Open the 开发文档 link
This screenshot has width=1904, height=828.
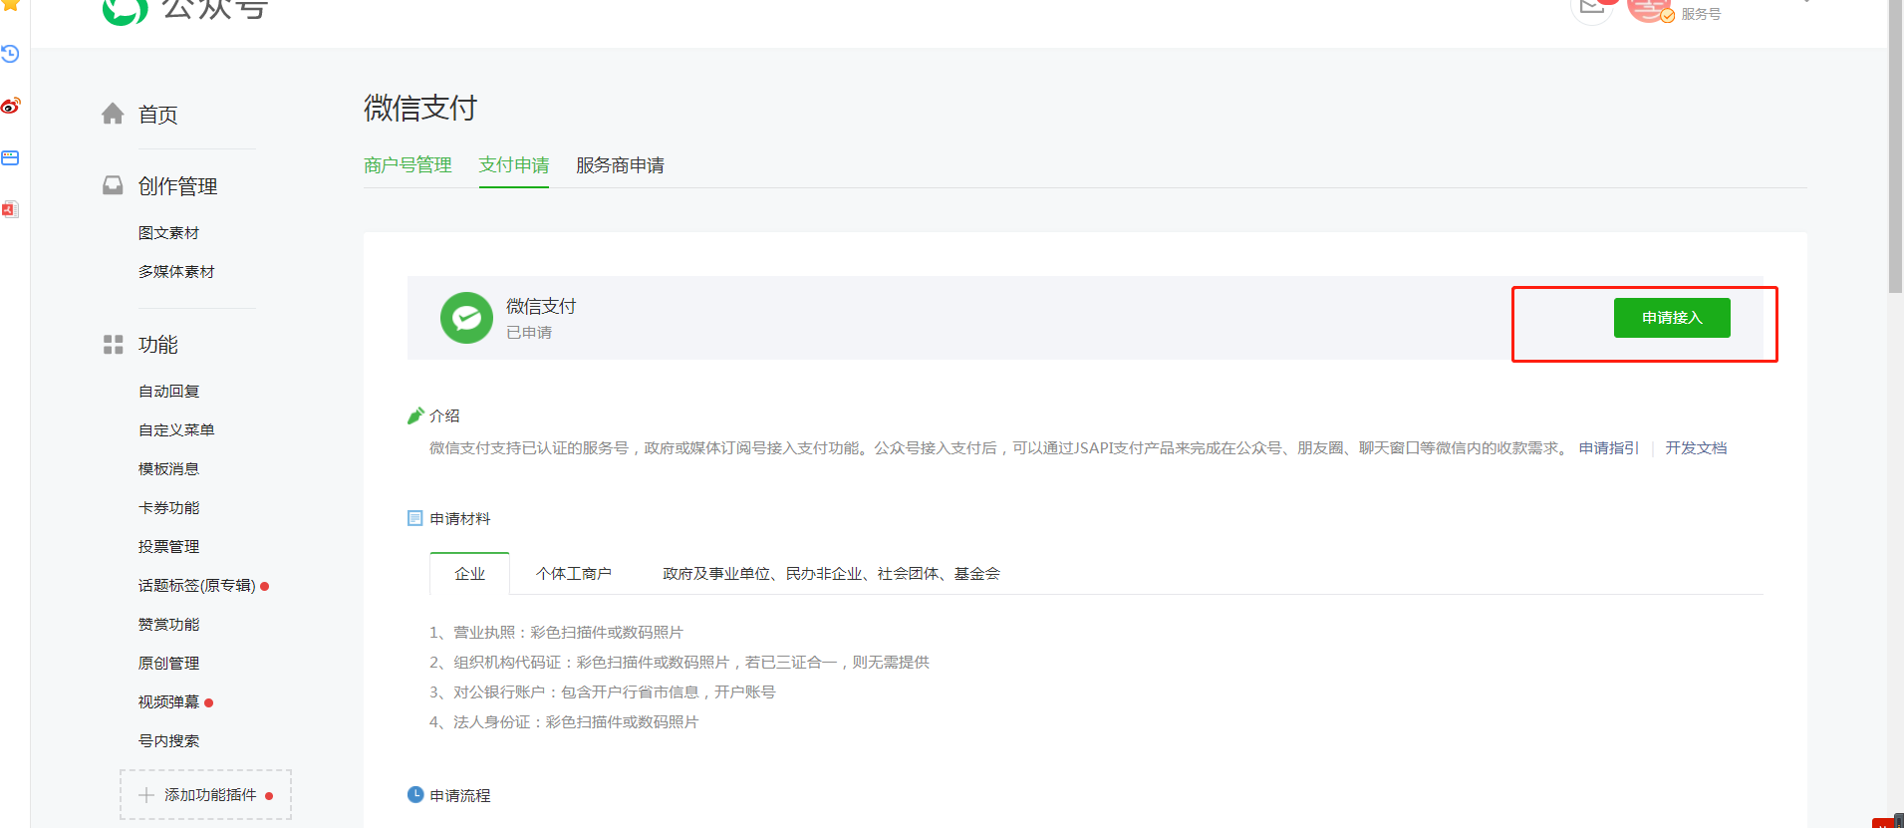(1696, 448)
